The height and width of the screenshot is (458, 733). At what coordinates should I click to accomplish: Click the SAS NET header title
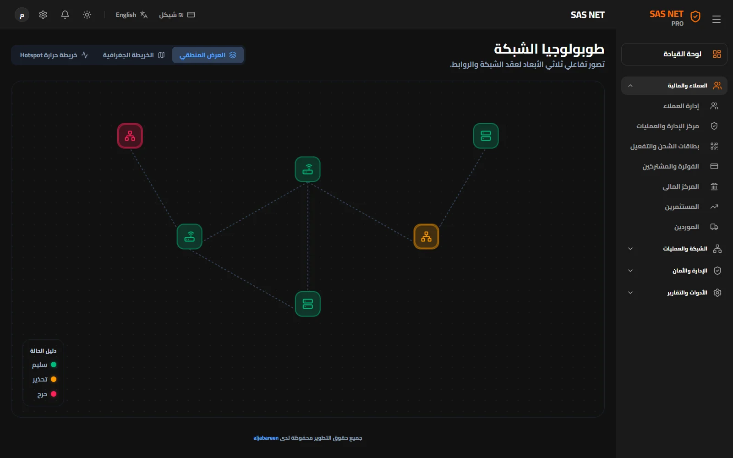(x=588, y=15)
